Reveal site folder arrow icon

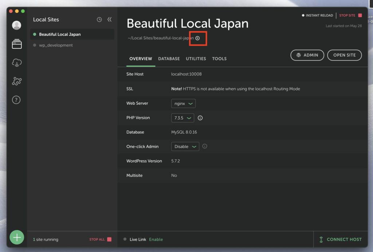197,38
